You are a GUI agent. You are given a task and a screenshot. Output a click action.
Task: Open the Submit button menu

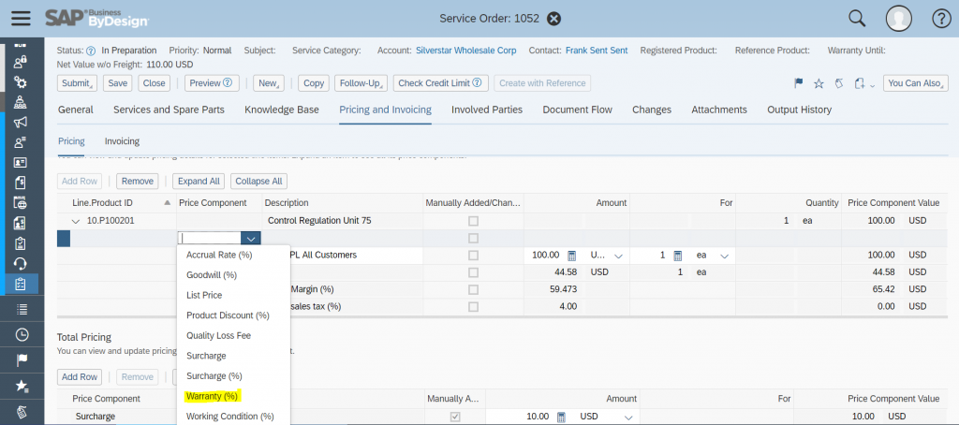point(77,83)
